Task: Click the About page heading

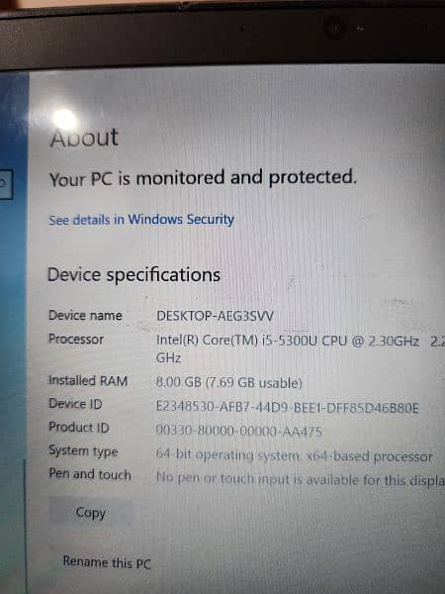Action: [x=84, y=137]
